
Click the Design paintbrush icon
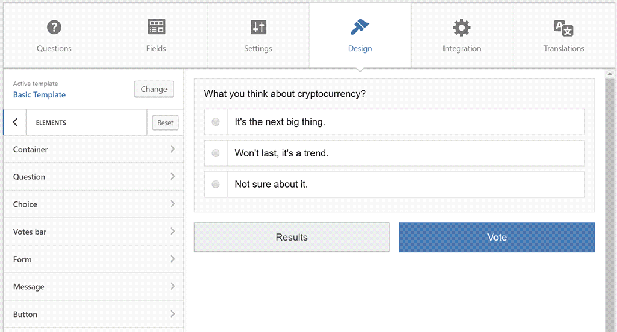coord(360,27)
